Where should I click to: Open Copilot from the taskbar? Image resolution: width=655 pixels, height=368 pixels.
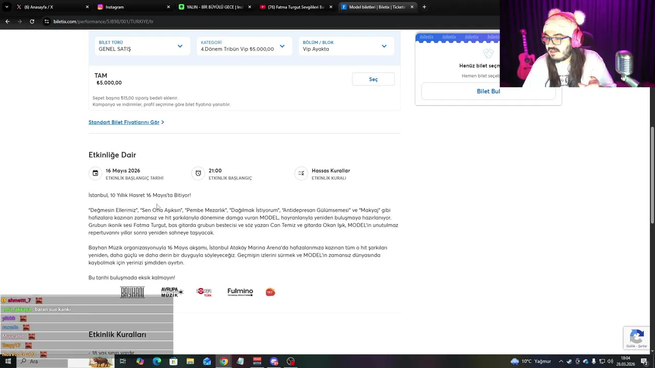pos(140,361)
